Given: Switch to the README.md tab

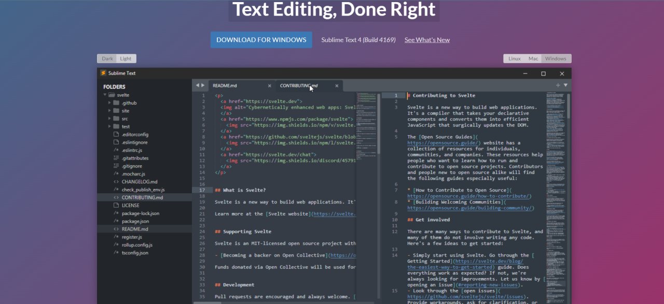Looking at the screenshot, I should click(241, 85).
